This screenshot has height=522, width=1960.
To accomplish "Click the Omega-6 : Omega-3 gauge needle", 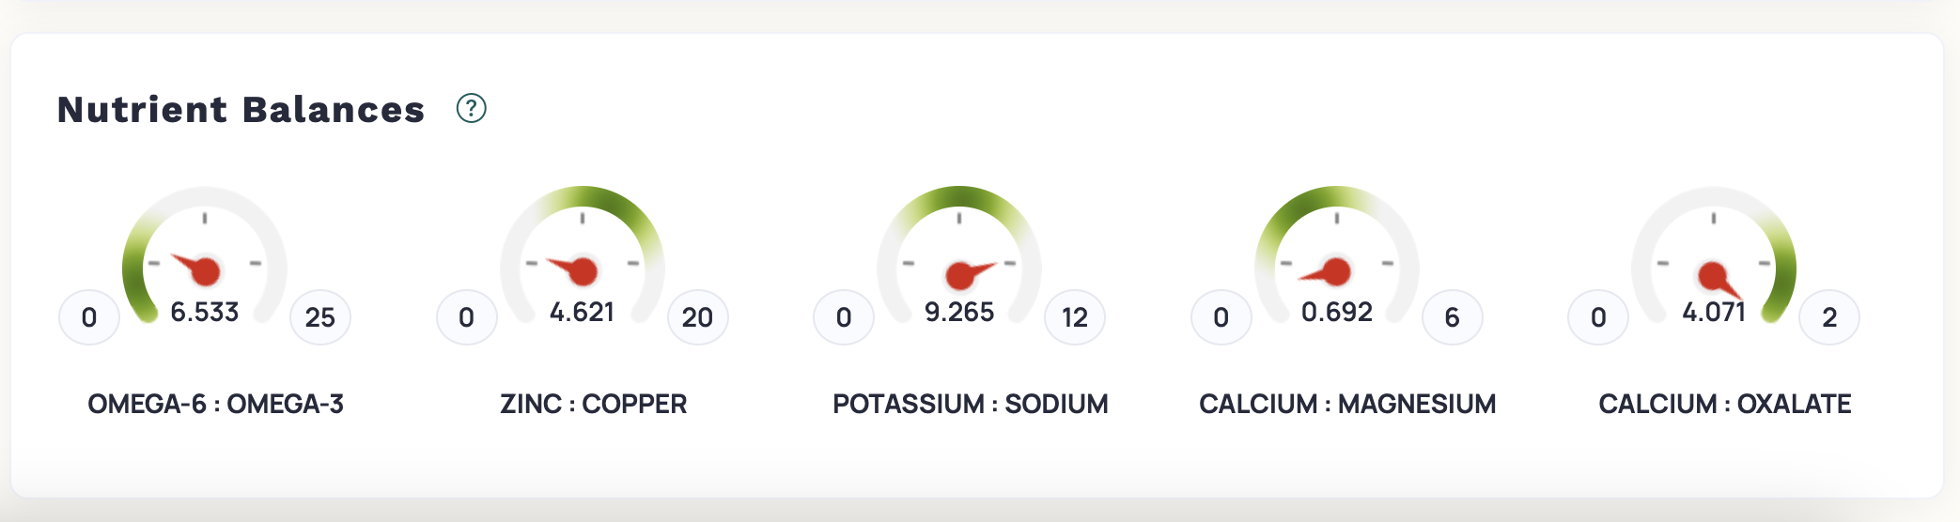I will click(x=197, y=269).
